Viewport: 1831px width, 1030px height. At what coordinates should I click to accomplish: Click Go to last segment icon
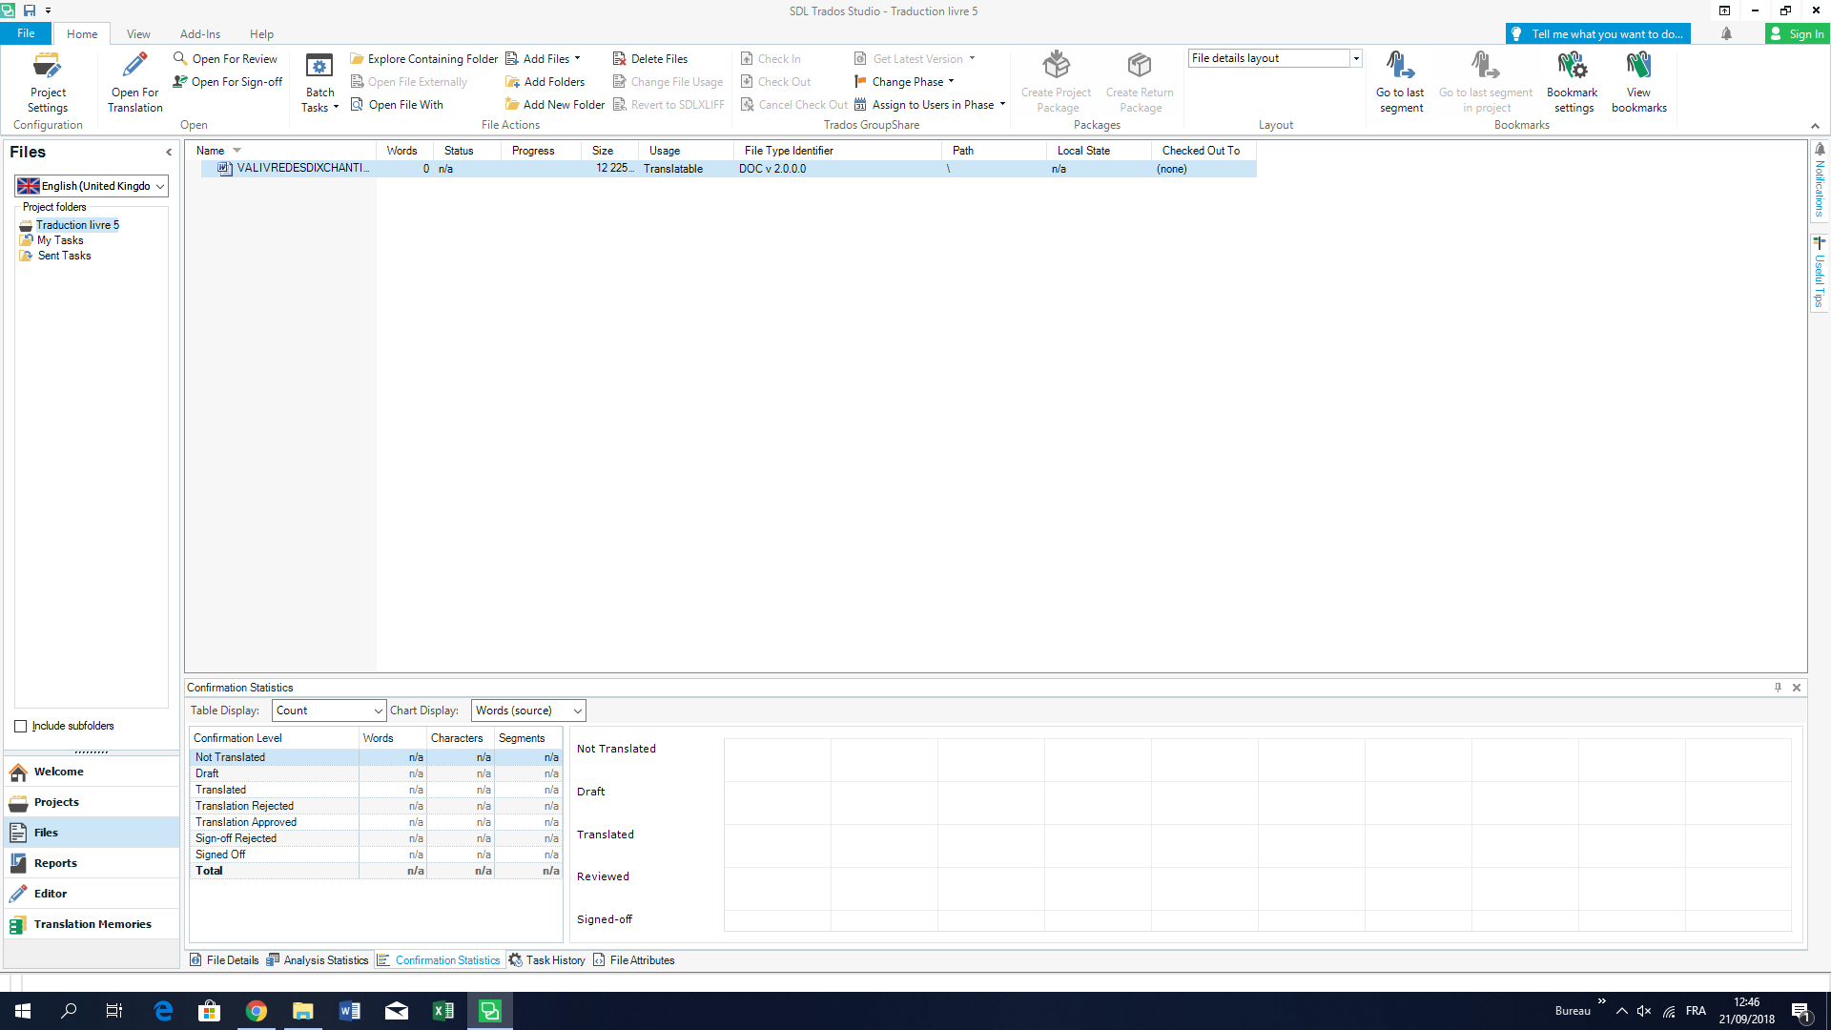(x=1399, y=67)
